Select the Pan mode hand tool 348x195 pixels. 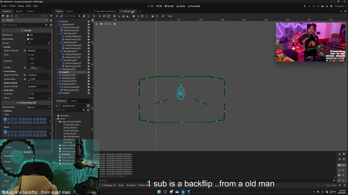tap(123, 16)
